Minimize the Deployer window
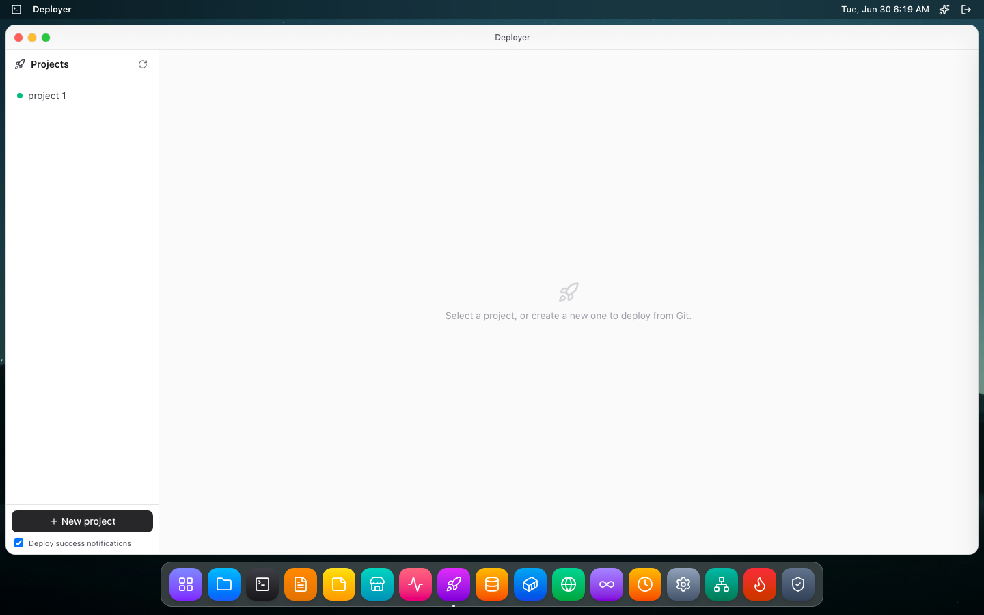This screenshot has height=615, width=984. click(x=32, y=38)
